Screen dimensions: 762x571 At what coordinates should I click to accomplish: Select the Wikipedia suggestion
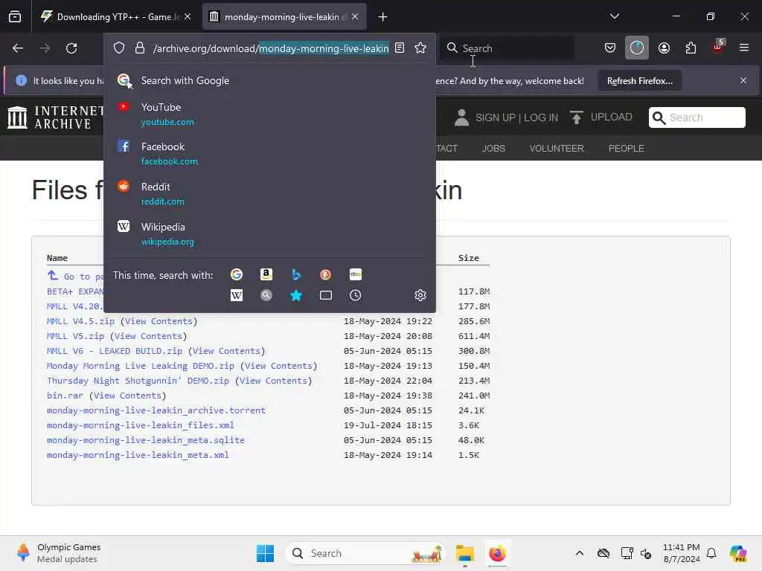(269, 234)
